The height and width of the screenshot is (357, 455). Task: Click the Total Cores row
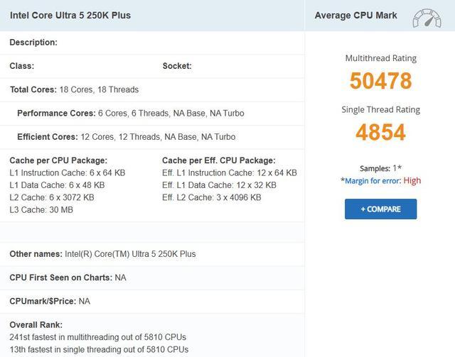(74, 90)
